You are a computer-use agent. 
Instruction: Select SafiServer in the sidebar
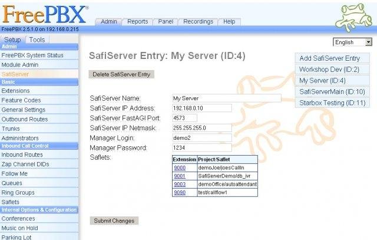coord(39,74)
